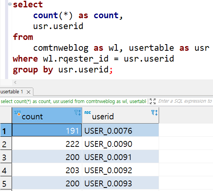
Task: Select the USER_0.0076 cell
Action: 120,130
